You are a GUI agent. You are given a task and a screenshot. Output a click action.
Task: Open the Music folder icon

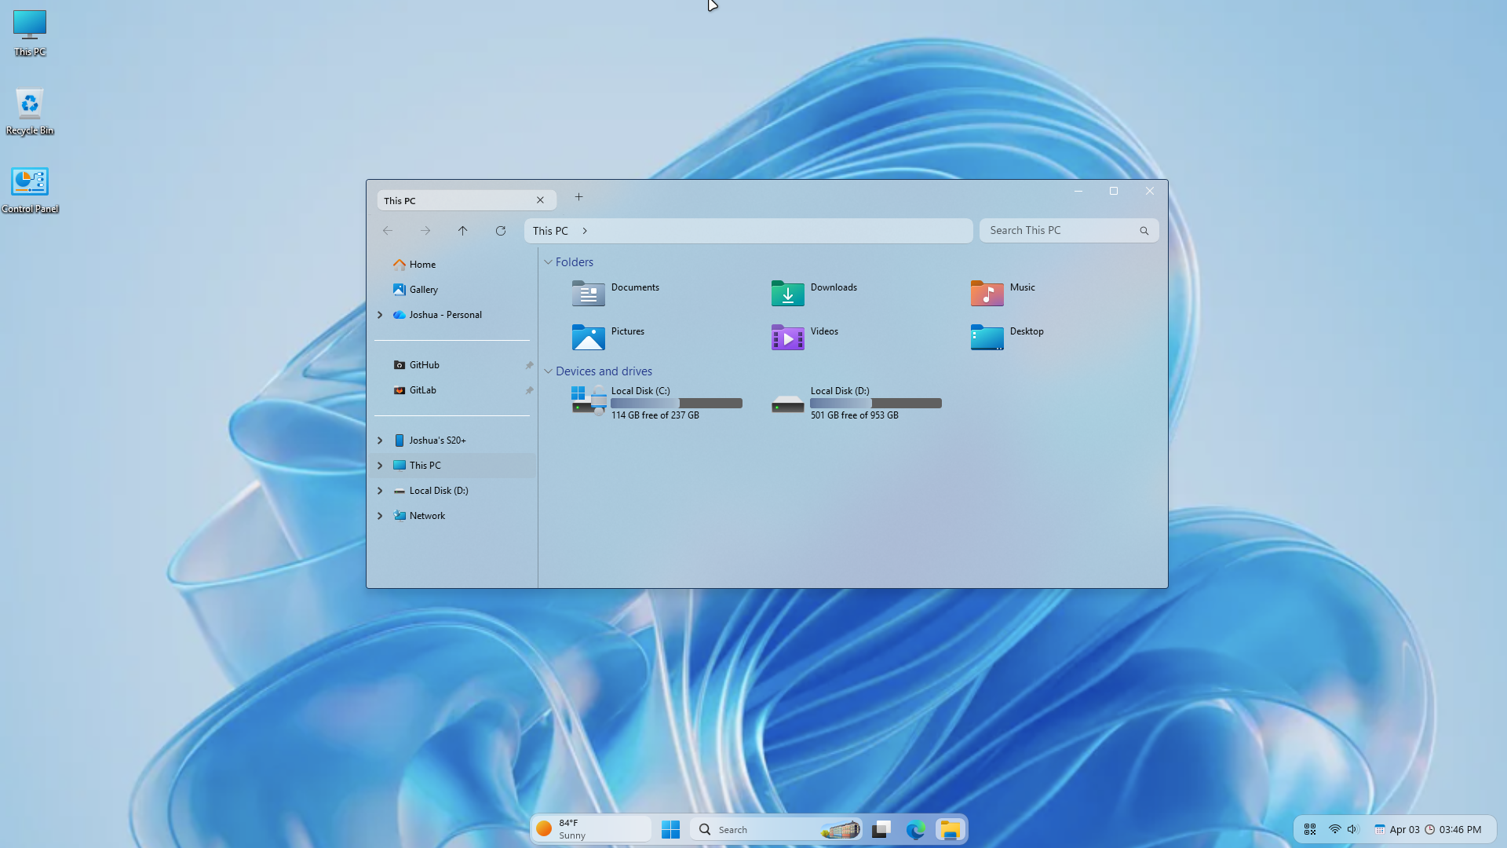coord(987,294)
